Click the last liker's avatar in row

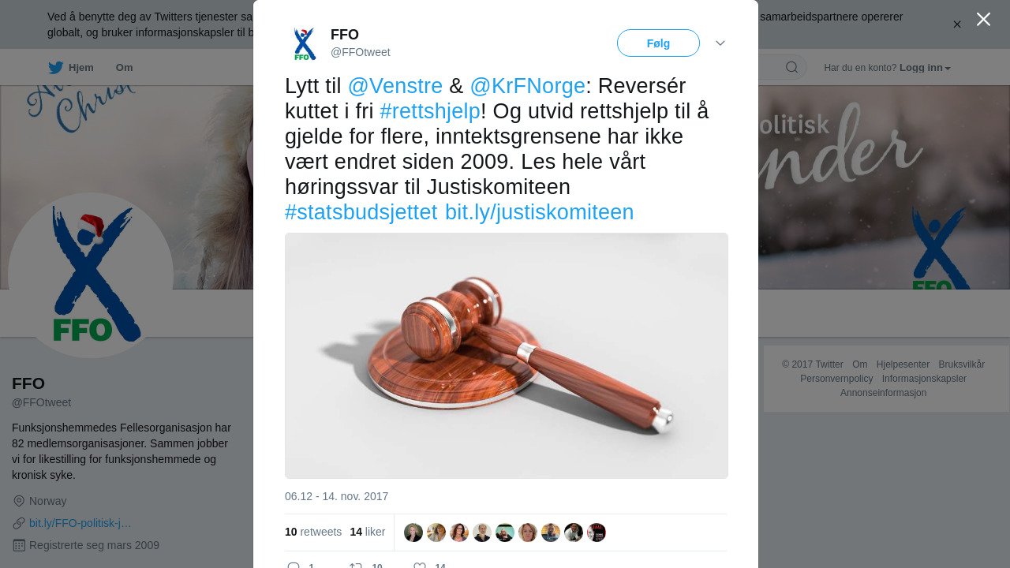[597, 532]
